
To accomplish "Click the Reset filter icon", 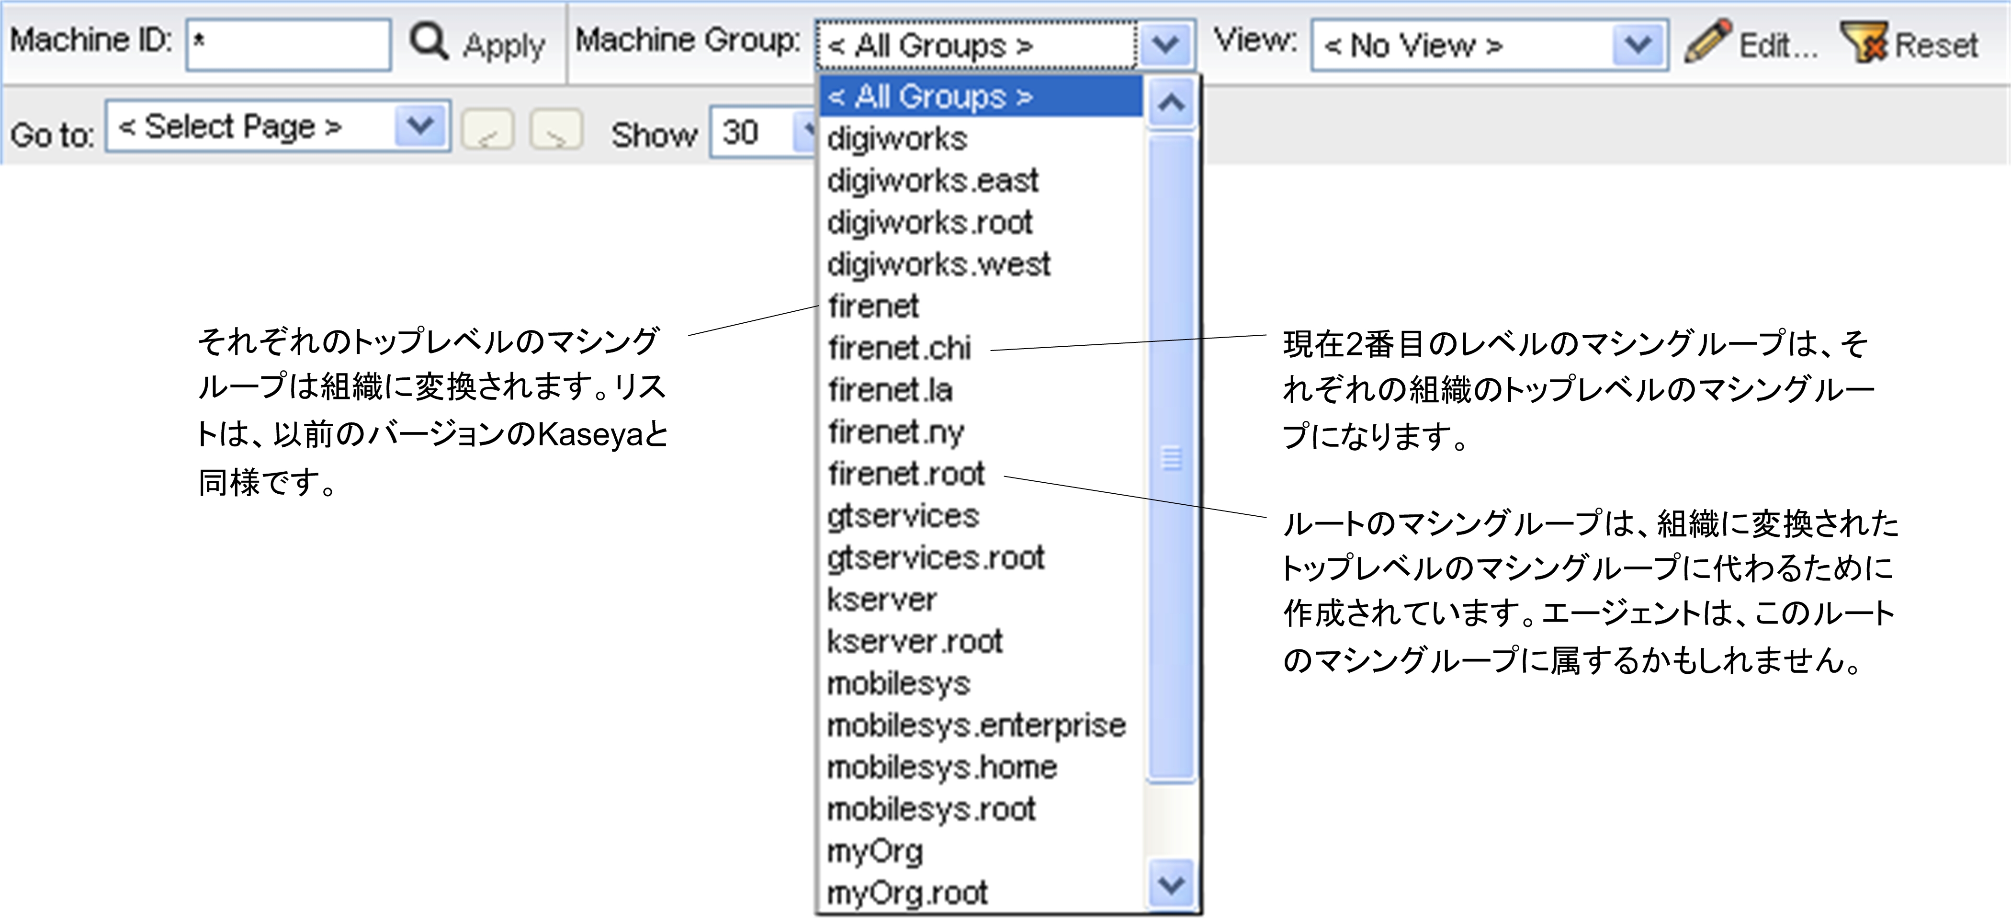I will point(1864,41).
